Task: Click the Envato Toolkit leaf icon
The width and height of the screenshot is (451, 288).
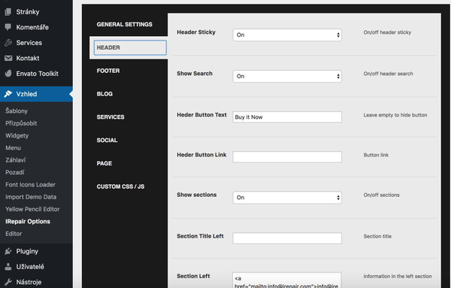Action: 8,74
